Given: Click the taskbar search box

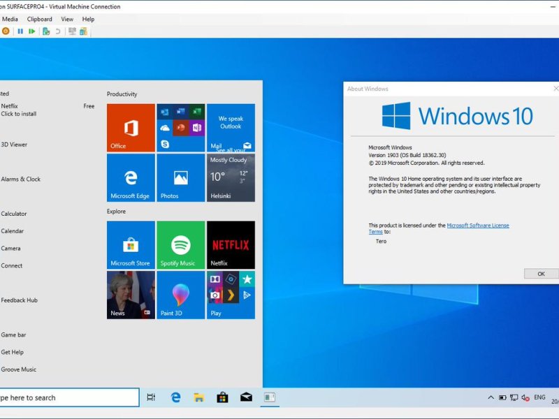Looking at the screenshot, I should coord(69,397).
